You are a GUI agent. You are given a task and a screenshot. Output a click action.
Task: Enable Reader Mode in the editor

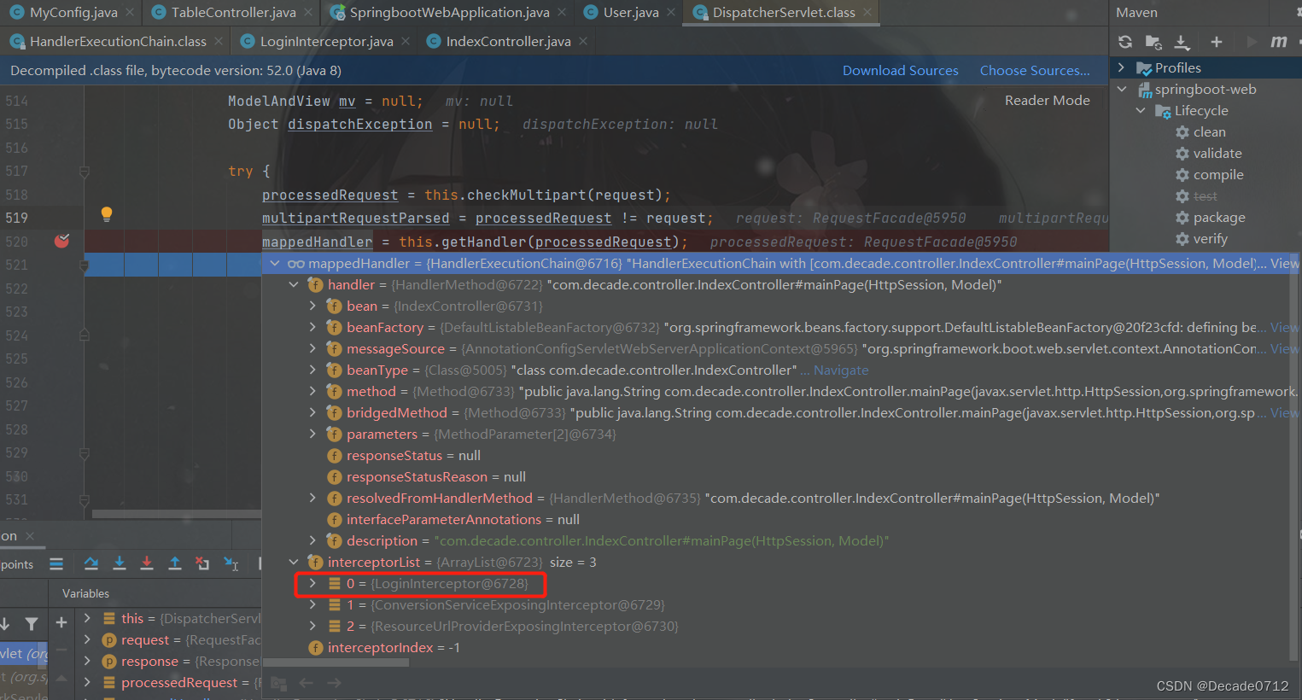[x=1047, y=100]
